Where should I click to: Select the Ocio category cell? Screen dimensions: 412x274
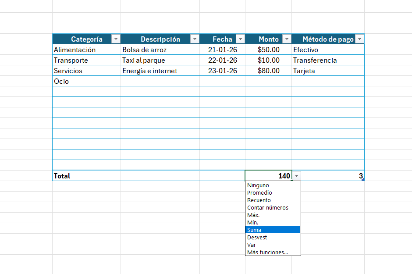[x=86, y=82]
